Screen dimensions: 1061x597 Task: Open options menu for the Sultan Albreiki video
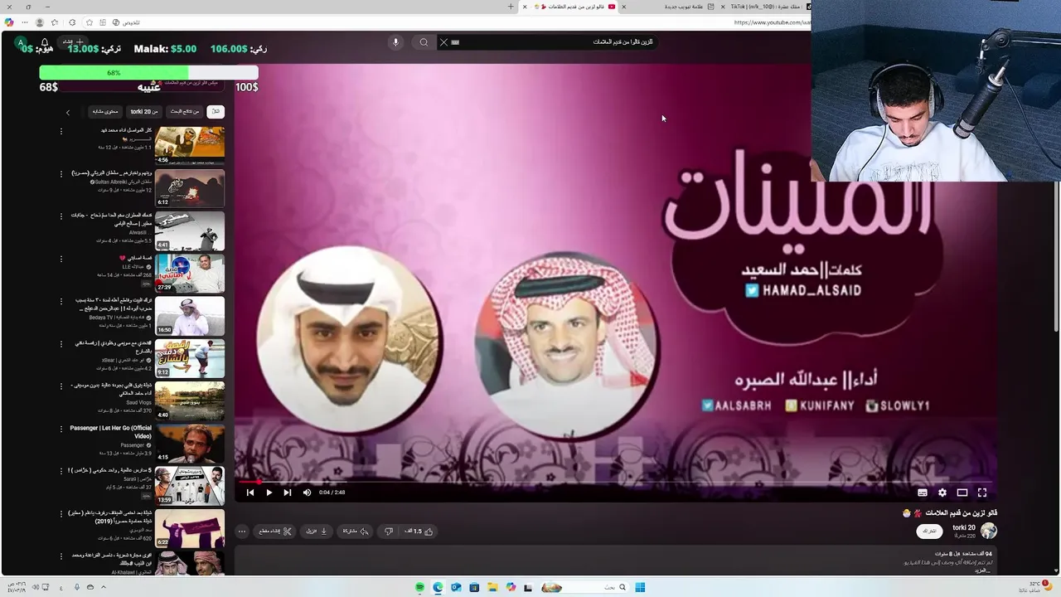(61, 174)
